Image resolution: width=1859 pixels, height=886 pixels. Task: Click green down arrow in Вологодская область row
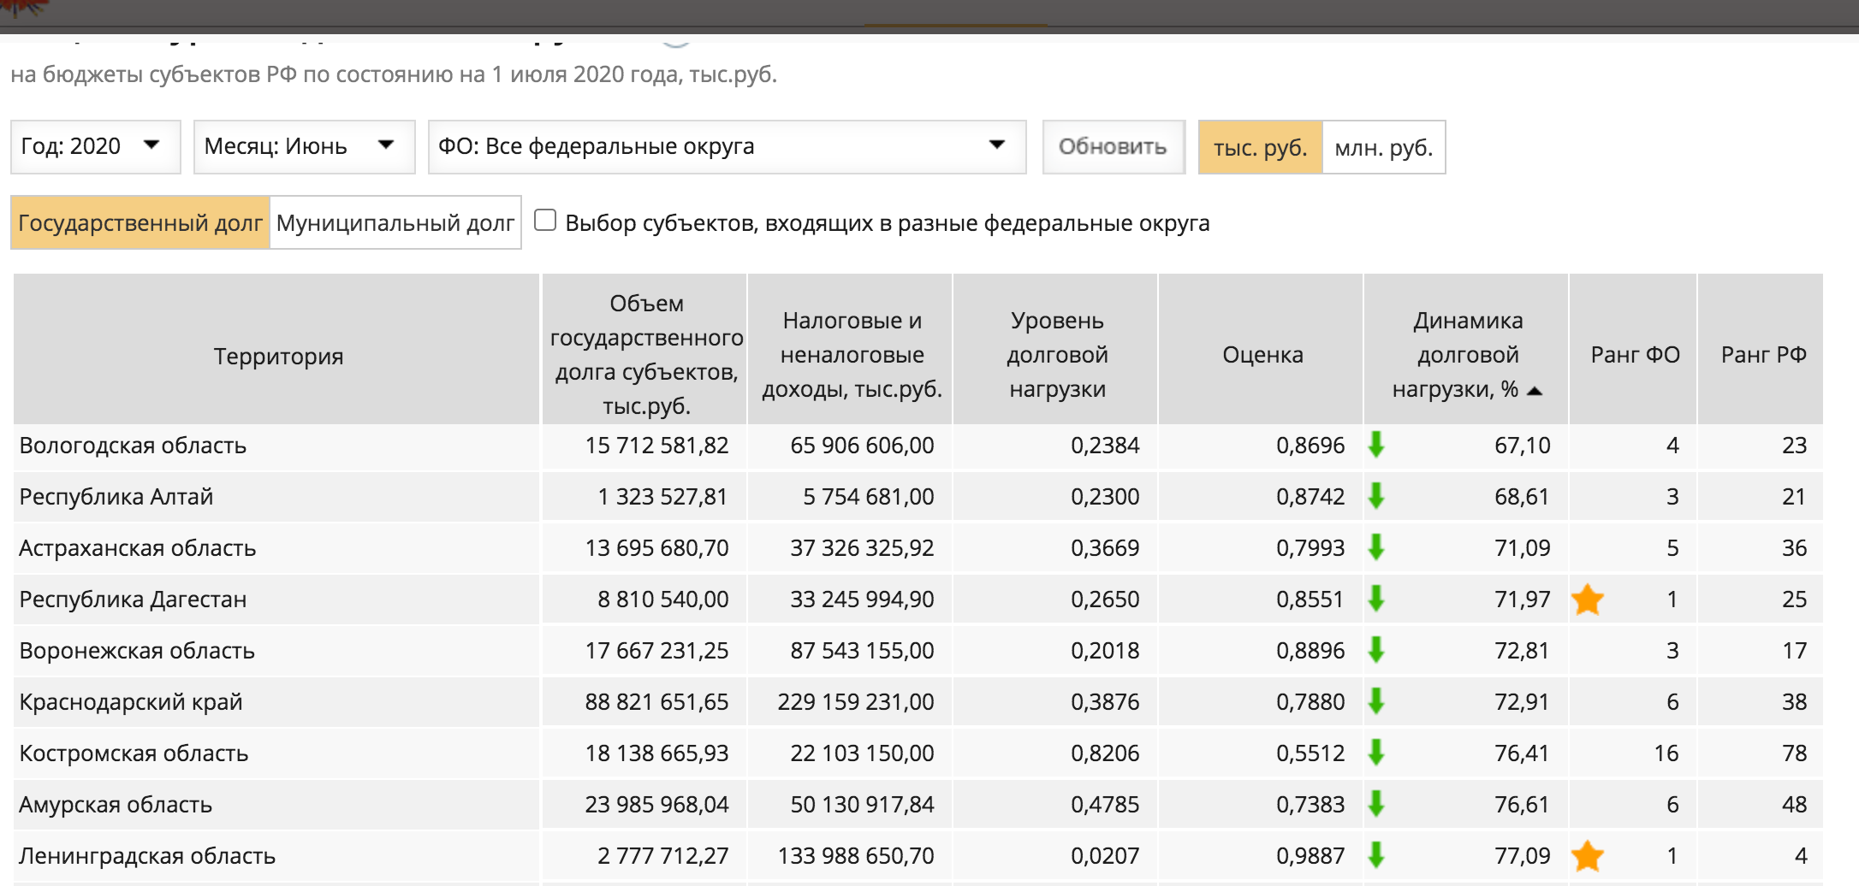pyautogui.click(x=1376, y=445)
